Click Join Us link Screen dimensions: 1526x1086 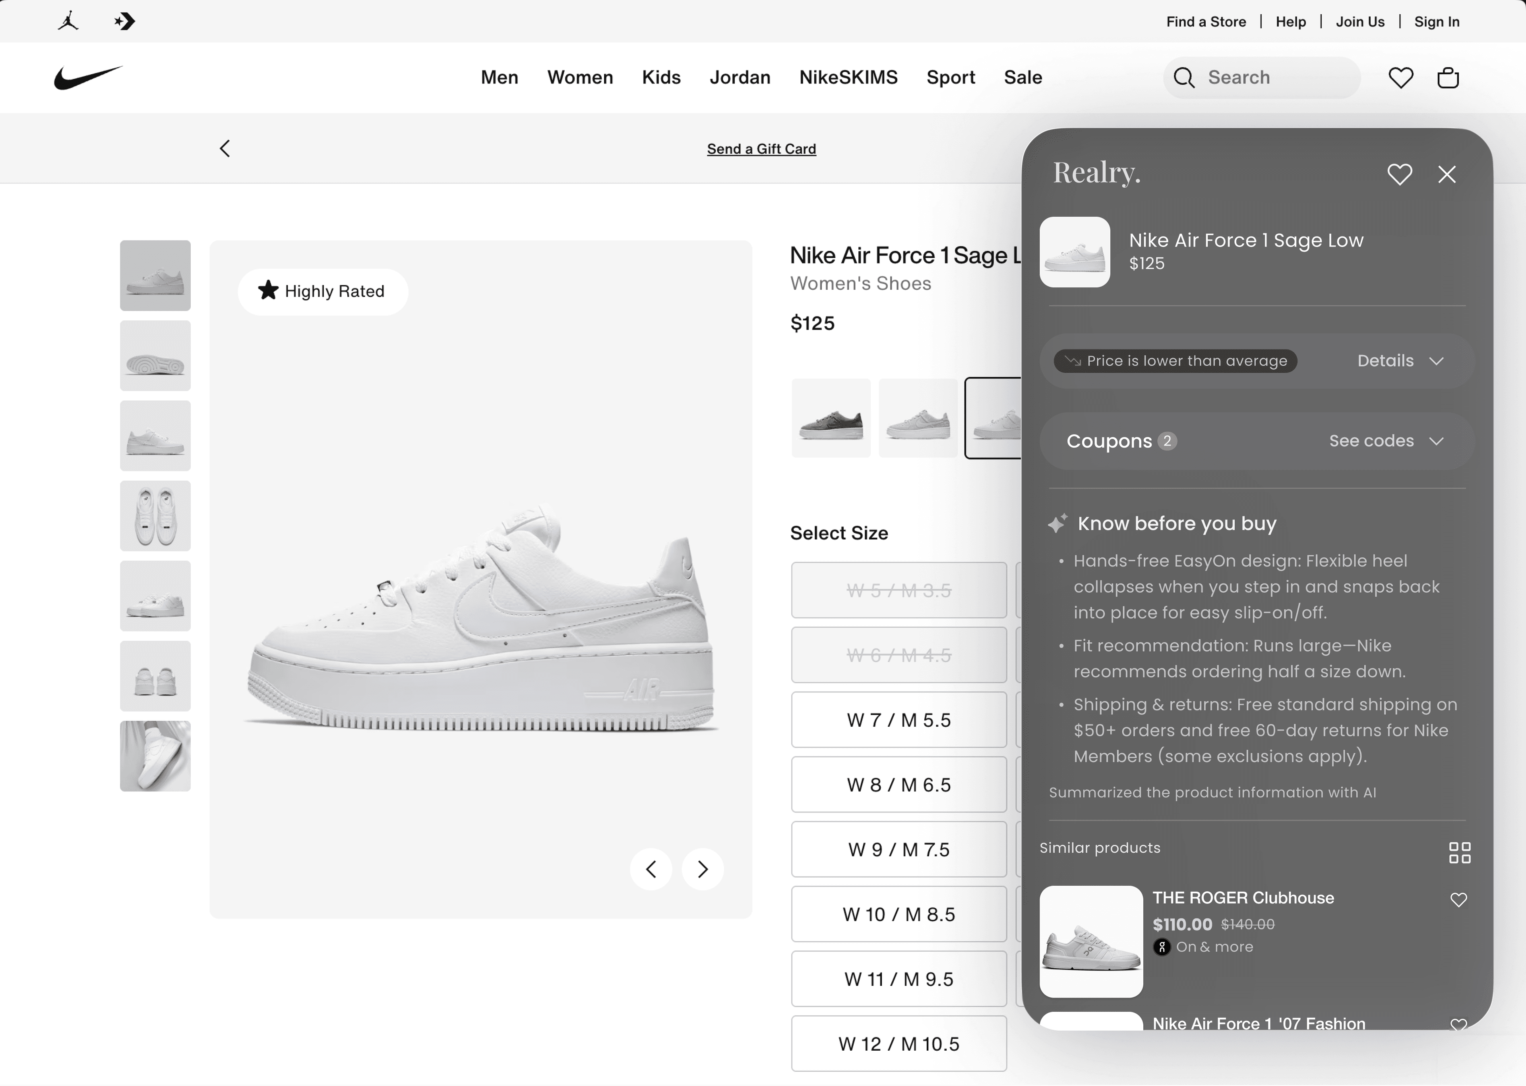tap(1360, 22)
